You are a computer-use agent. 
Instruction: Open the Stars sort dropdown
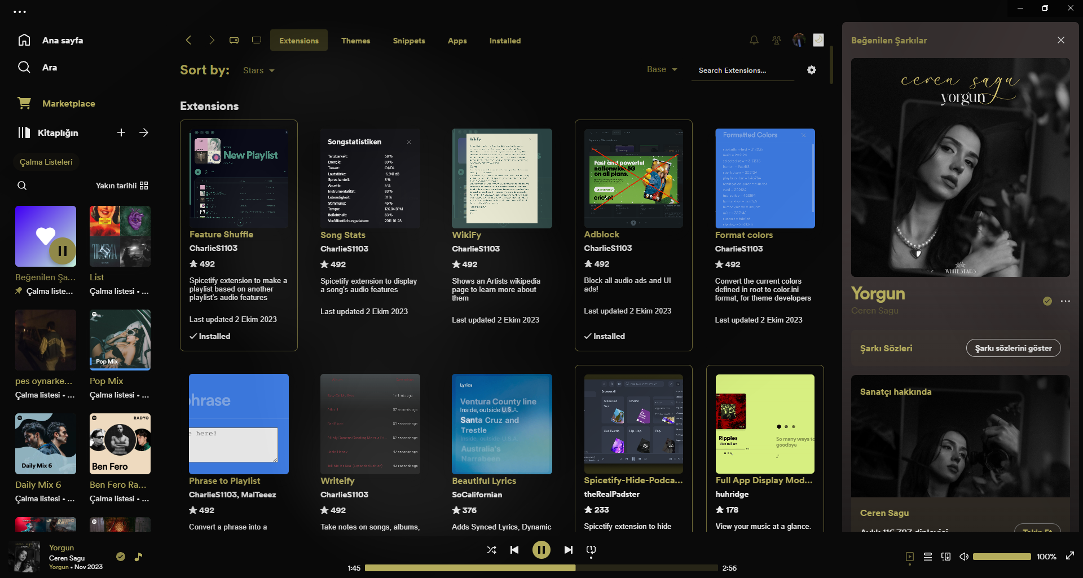pyautogui.click(x=259, y=70)
